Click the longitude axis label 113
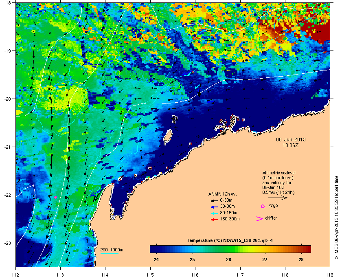 (x=60, y=275)
